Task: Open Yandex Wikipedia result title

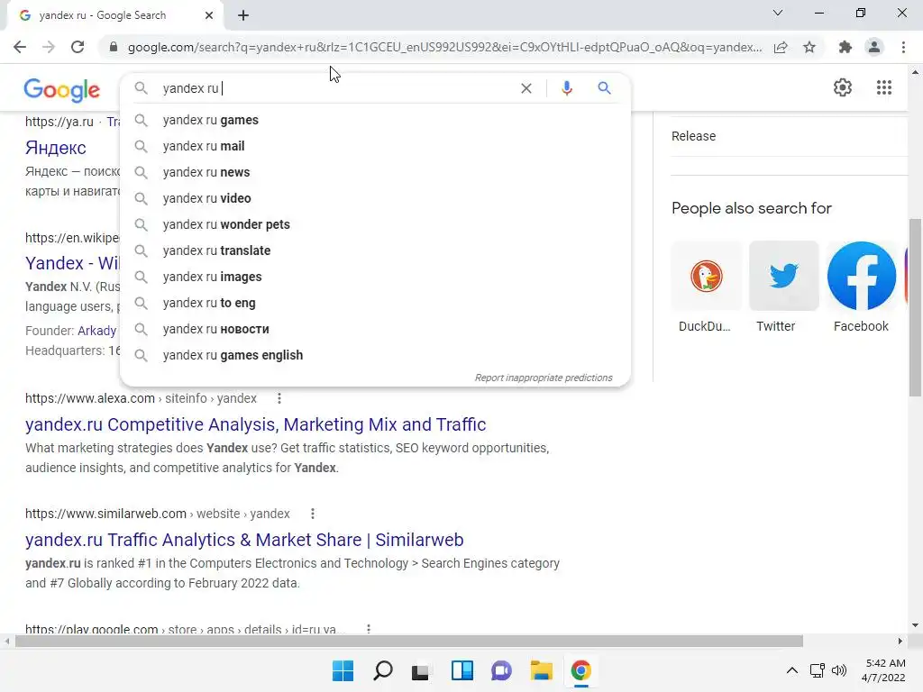Action: coord(72,263)
